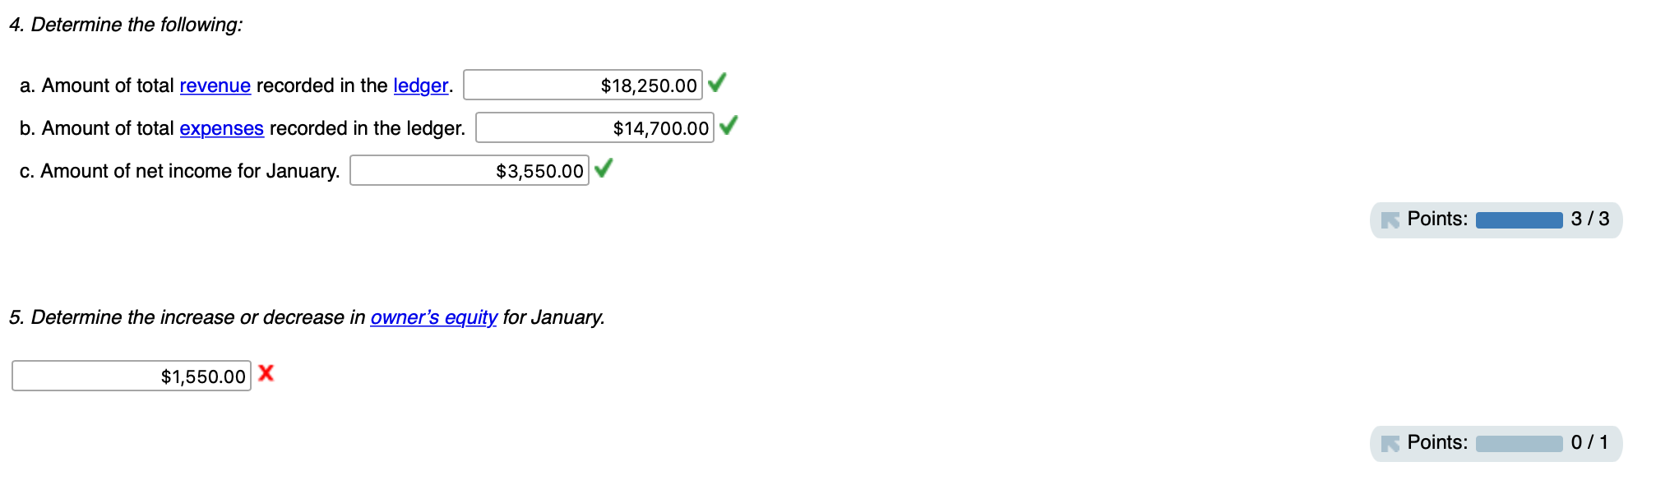
Task: Click the green checkmark beside total expenses
Action: pos(729,127)
